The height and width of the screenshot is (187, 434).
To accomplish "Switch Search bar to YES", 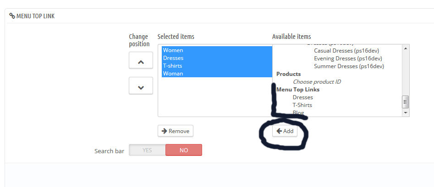I will (x=147, y=150).
